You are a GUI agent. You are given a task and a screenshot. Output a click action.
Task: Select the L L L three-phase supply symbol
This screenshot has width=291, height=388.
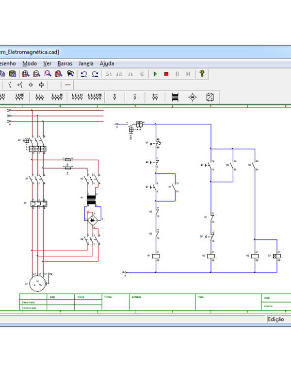point(40,97)
